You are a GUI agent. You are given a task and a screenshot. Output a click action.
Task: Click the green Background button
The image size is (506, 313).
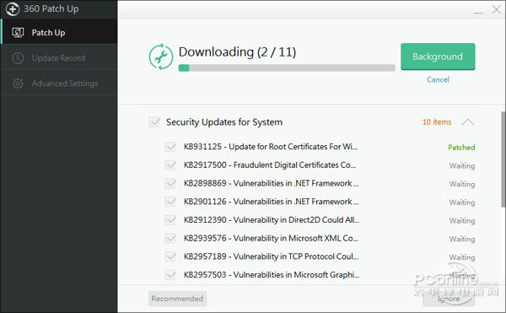pyautogui.click(x=438, y=57)
